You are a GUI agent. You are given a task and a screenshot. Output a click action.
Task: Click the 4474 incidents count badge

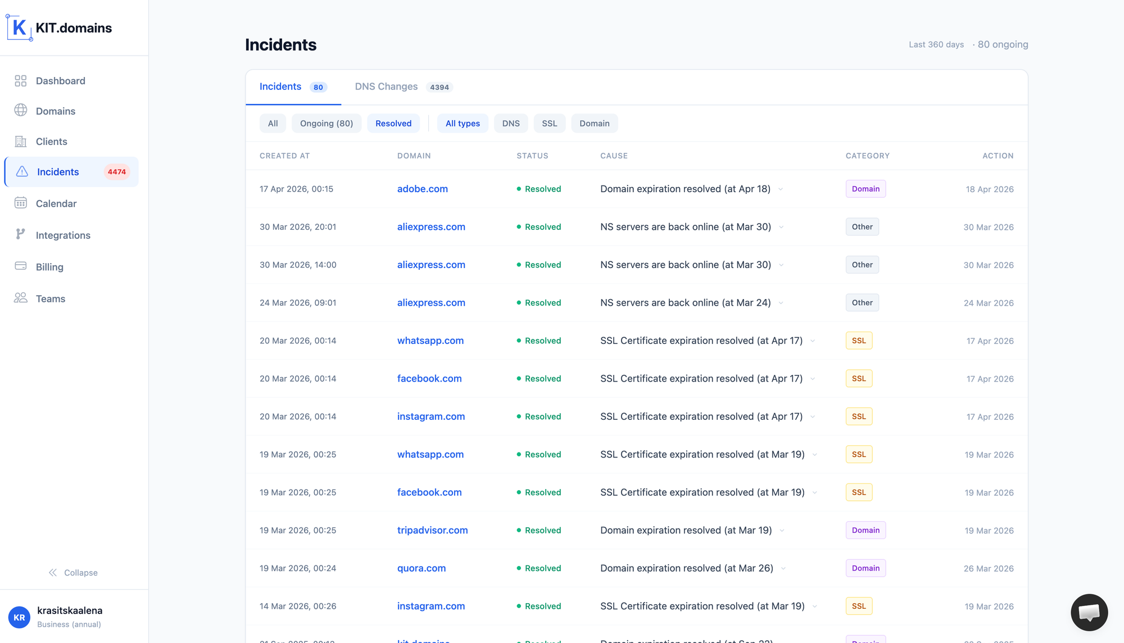point(117,172)
